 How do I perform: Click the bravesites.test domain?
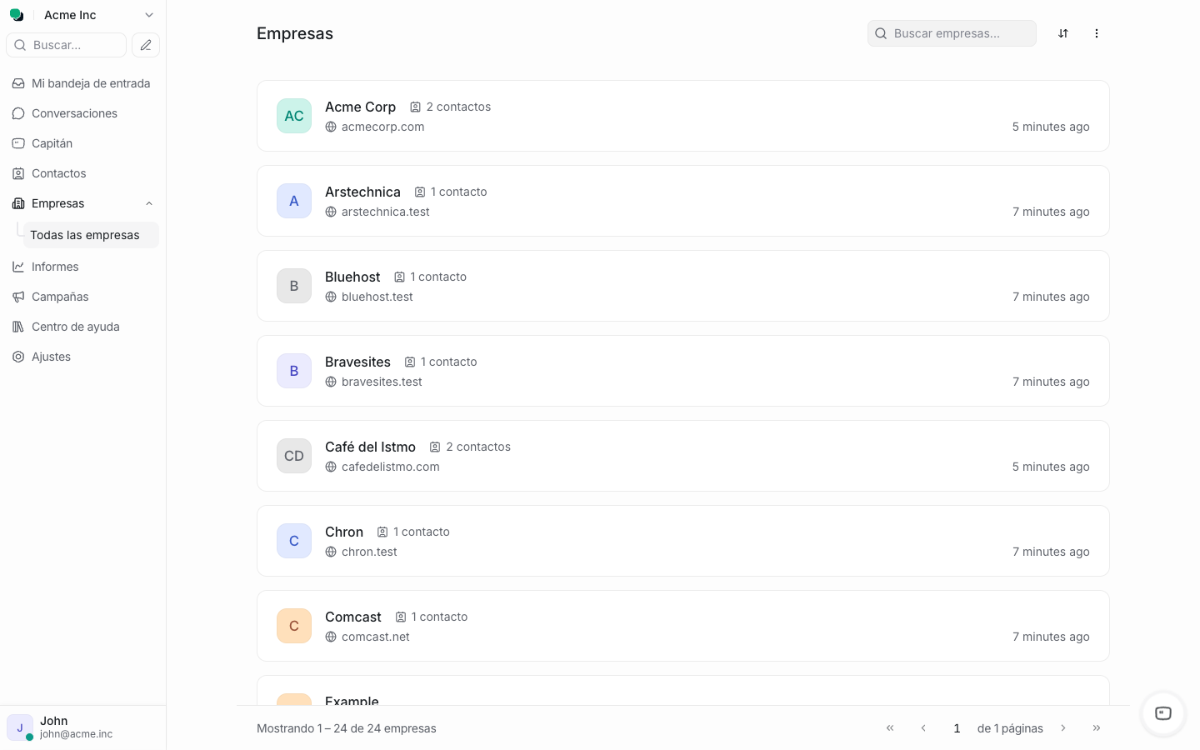(382, 382)
